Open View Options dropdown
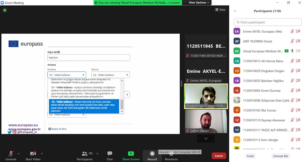The image size is (302, 162). [199, 2]
